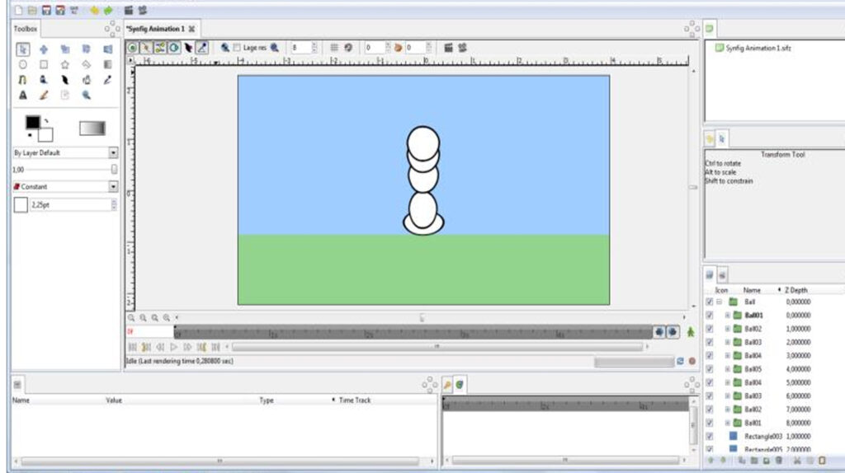The height and width of the screenshot is (473, 845).
Task: Select the Circle tool in the Toolbox
Action: (x=23, y=65)
